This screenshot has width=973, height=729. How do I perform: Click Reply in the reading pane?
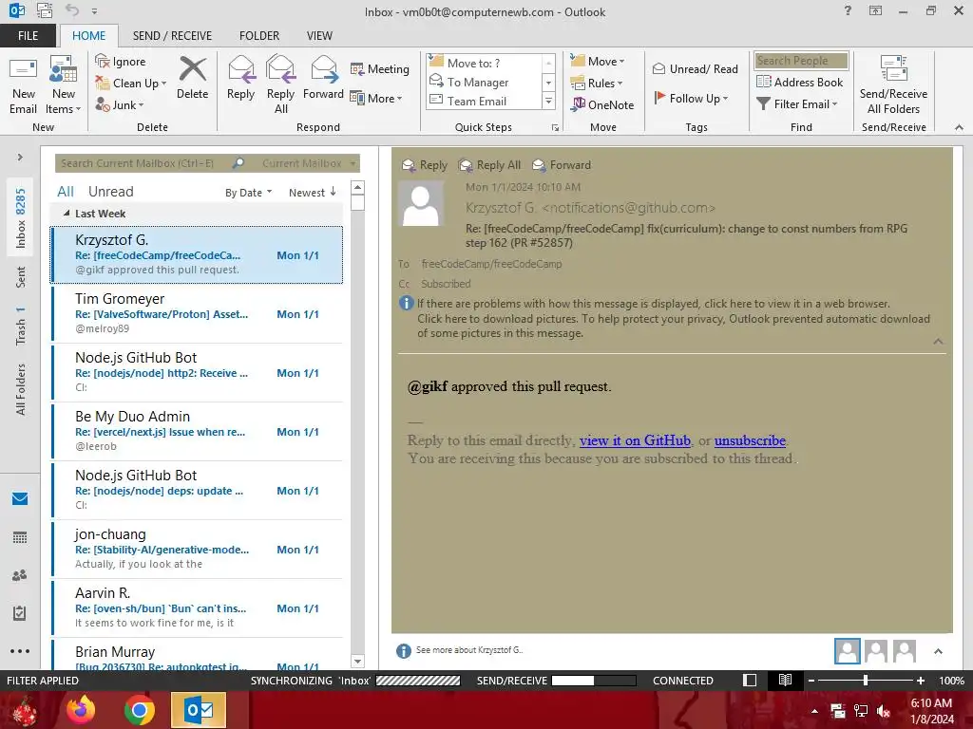point(425,165)
